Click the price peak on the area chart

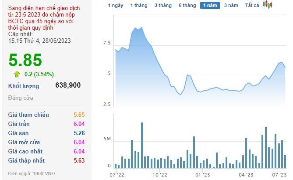(141, 27)
